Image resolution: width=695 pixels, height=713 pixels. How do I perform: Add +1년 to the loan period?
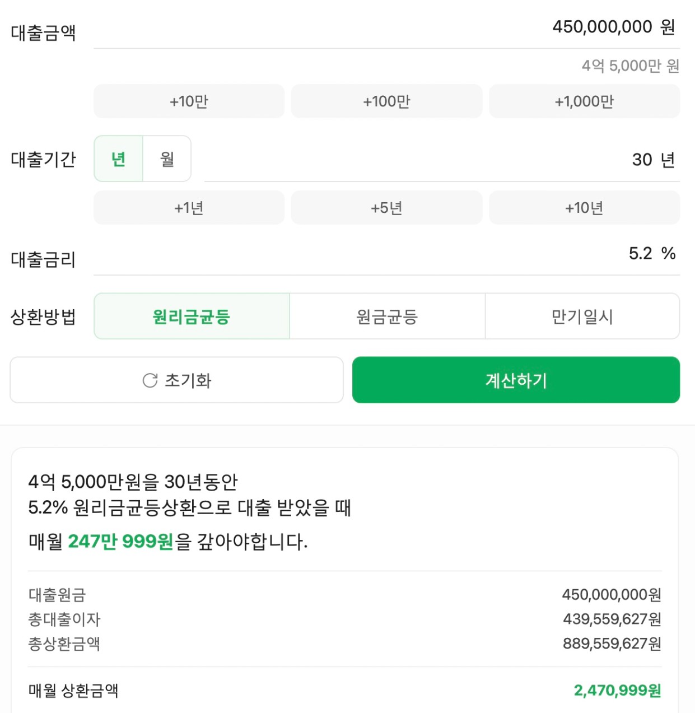coord(189,208)
